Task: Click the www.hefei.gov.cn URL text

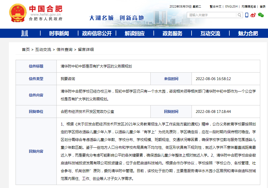Action: tap(46, 15)
